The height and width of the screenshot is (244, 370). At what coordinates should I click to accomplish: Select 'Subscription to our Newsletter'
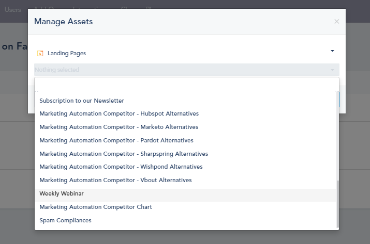tap(185, 101)
